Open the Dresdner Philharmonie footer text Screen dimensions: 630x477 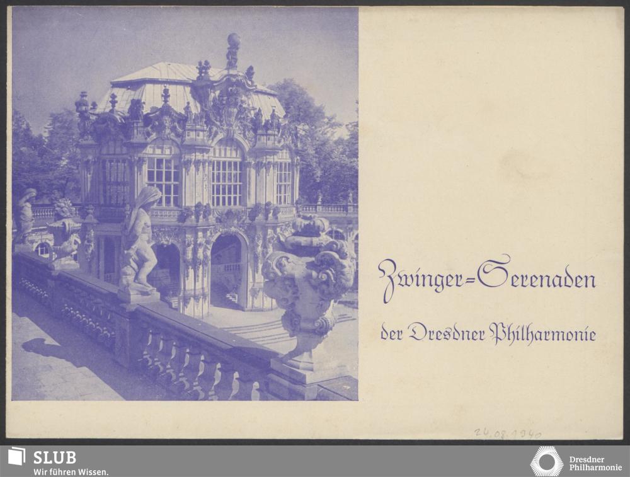595,463
